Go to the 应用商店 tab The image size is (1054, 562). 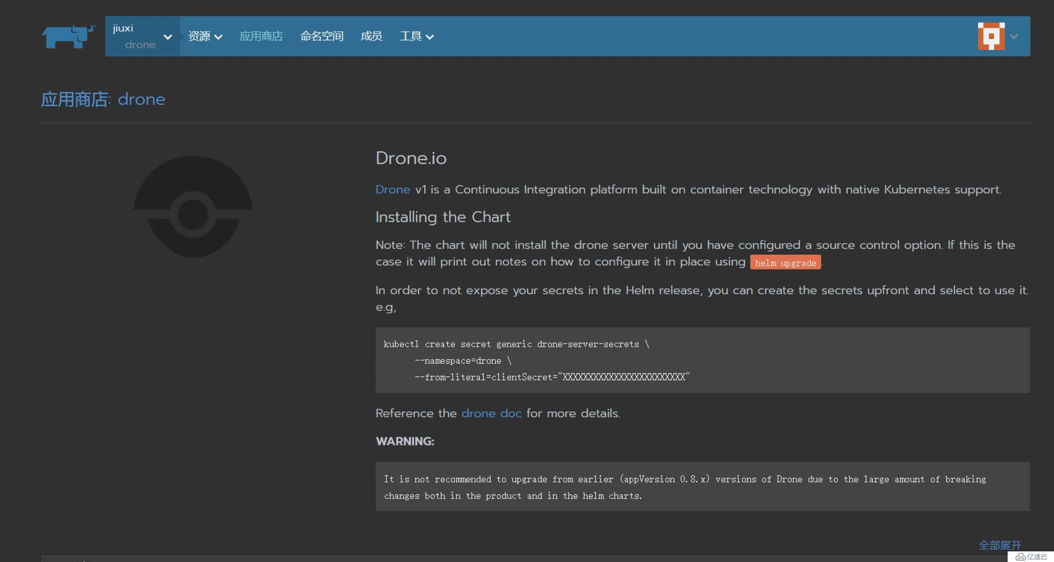[x=261, y=36]
